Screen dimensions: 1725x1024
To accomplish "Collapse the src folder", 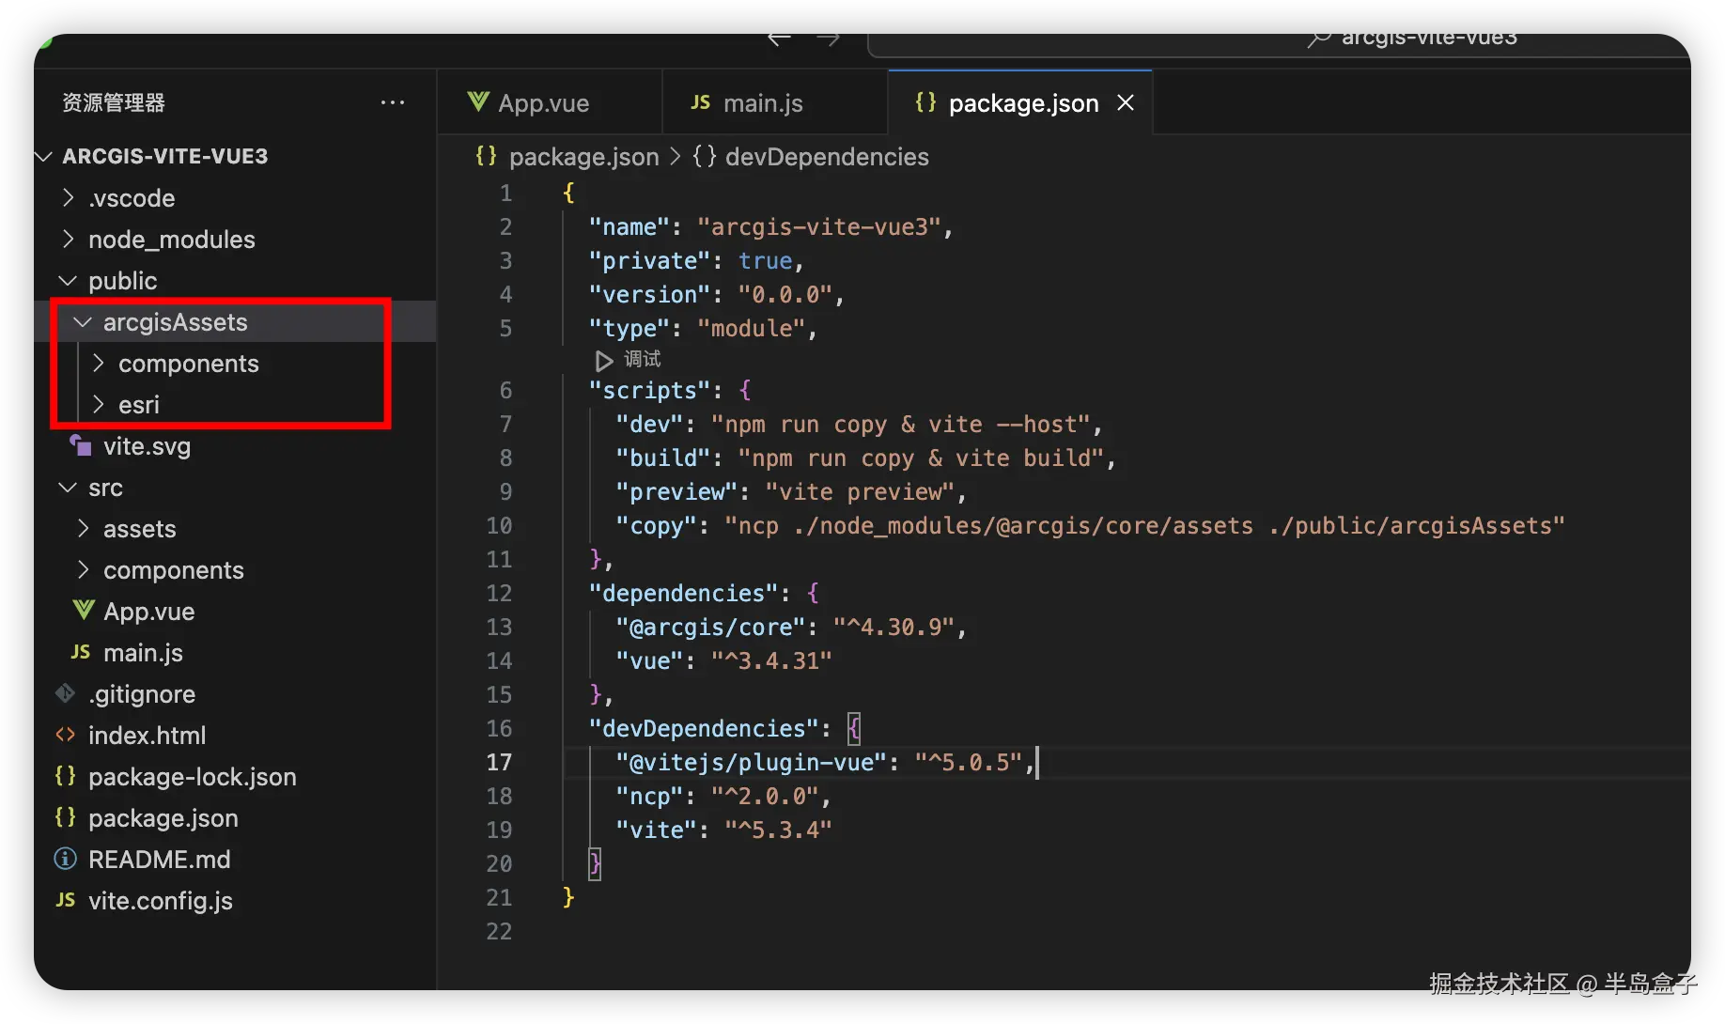I will coord(69,488).
